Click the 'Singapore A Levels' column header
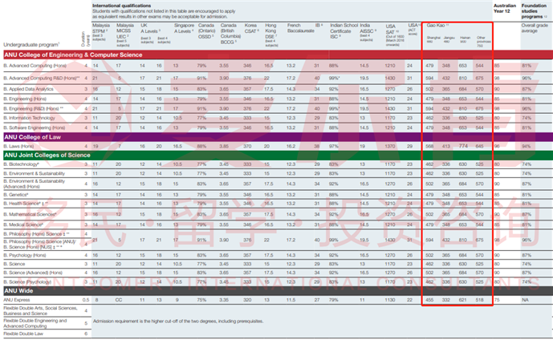Screen dimensions: 553x340 tap(184, 28)
